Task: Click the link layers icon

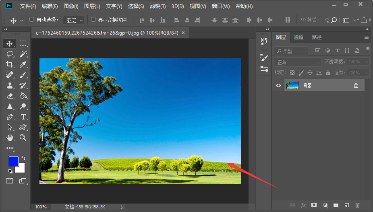Action: tap(292, 205)
